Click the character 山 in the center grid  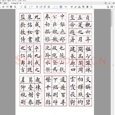pyautogui.click(x=62, y=63)
